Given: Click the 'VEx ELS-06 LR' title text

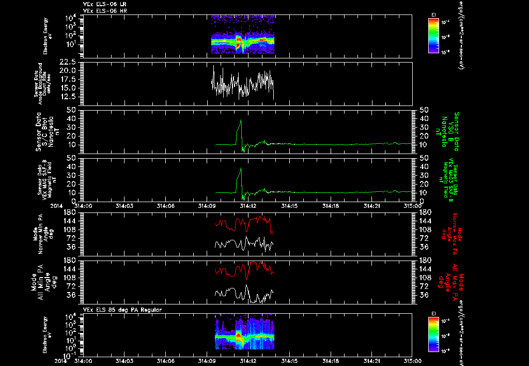Looking at the screenshot, I should pos(104,4).
